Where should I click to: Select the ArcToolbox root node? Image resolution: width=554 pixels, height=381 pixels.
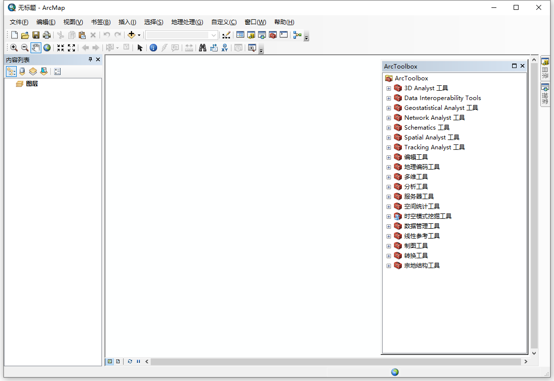[x=411, y=78]
